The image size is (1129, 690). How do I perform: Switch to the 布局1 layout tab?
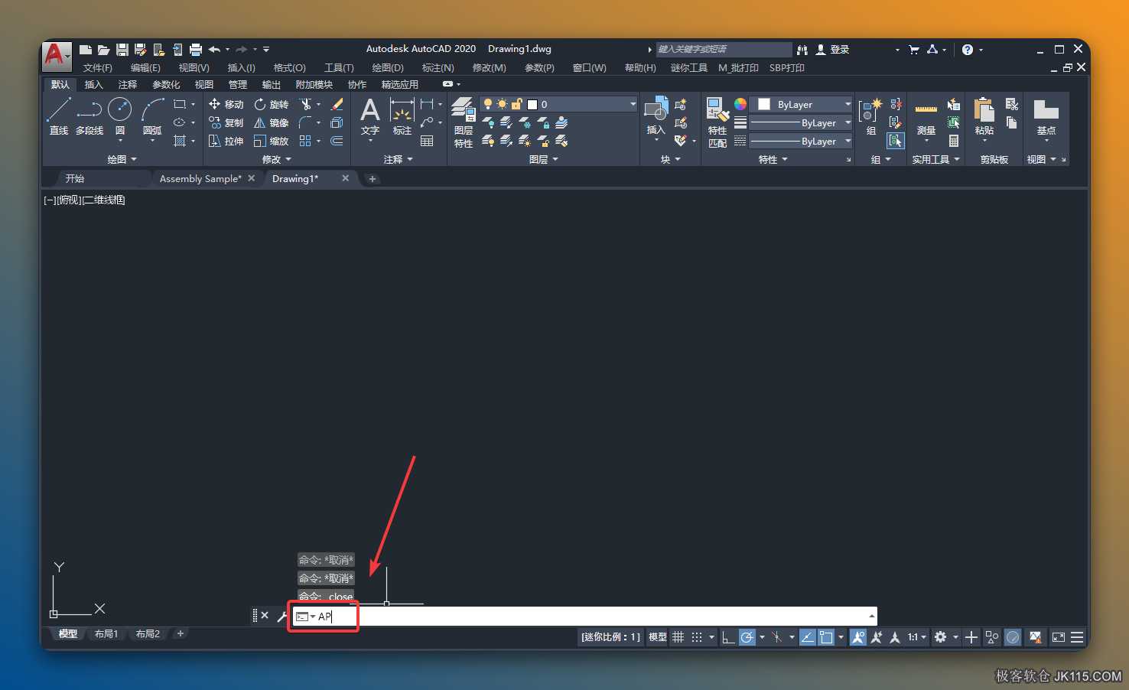[106, 634]
